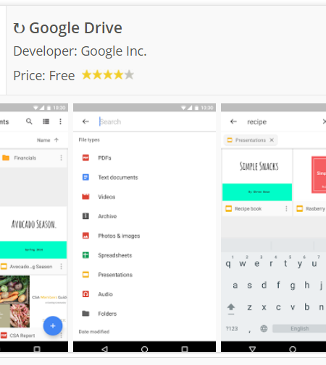
Task: Click the Recipe book file name
Action: click(248, 209)
